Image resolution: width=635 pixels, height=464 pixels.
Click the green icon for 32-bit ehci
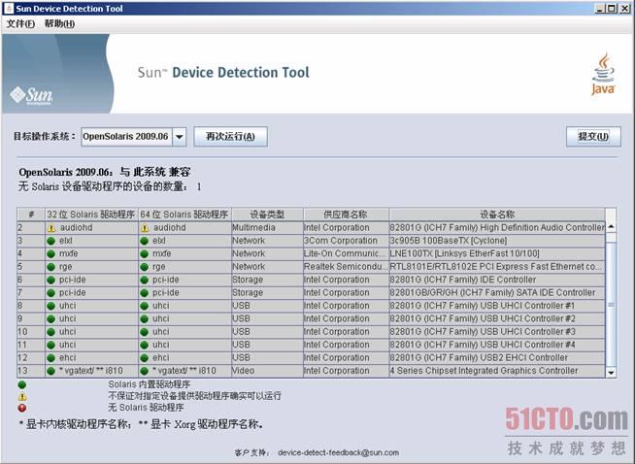point(51,357)
